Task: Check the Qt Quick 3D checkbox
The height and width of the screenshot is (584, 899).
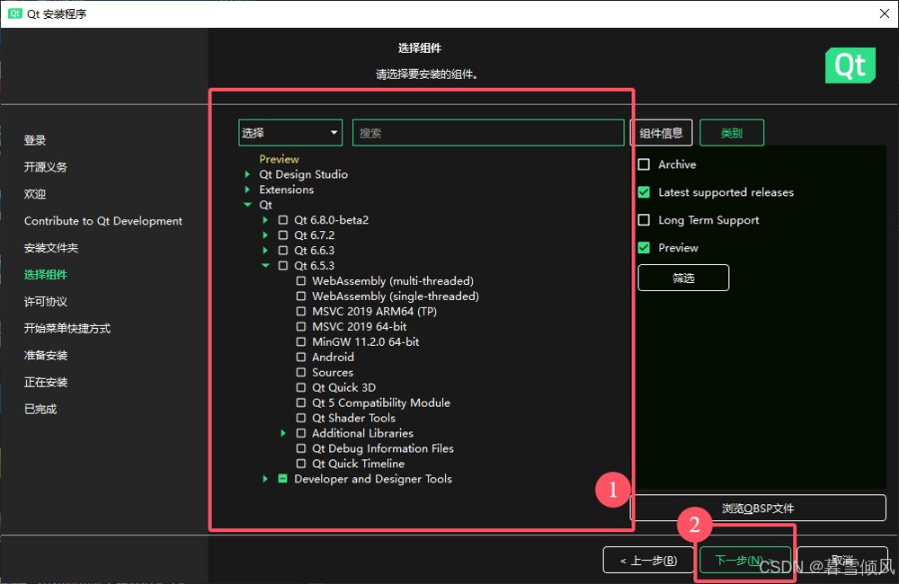Action: (x=300, y=387)
